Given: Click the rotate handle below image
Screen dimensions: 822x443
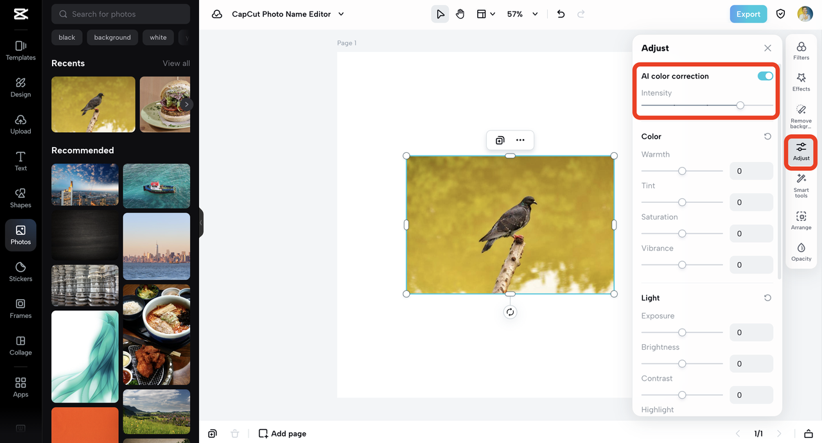Looking at the screenshot, I should click(x=510, y=312).
